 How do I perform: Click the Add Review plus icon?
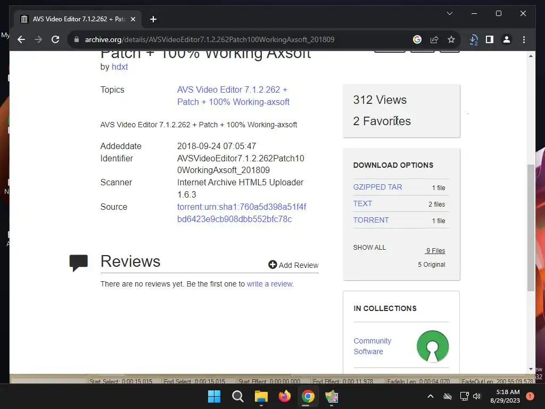(x=272, y=265)
